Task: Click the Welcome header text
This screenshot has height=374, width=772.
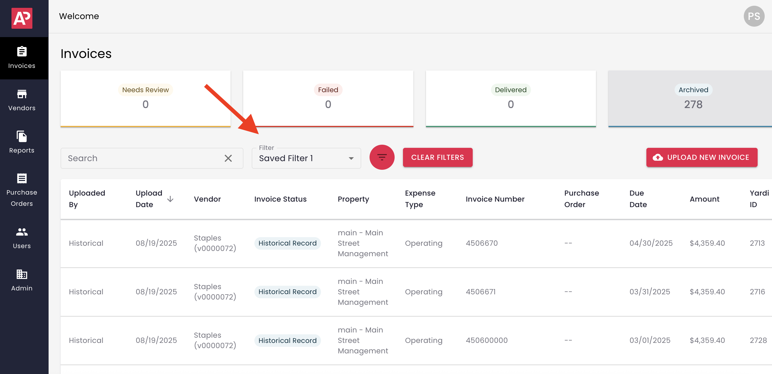Action: [x=79, y=16]
